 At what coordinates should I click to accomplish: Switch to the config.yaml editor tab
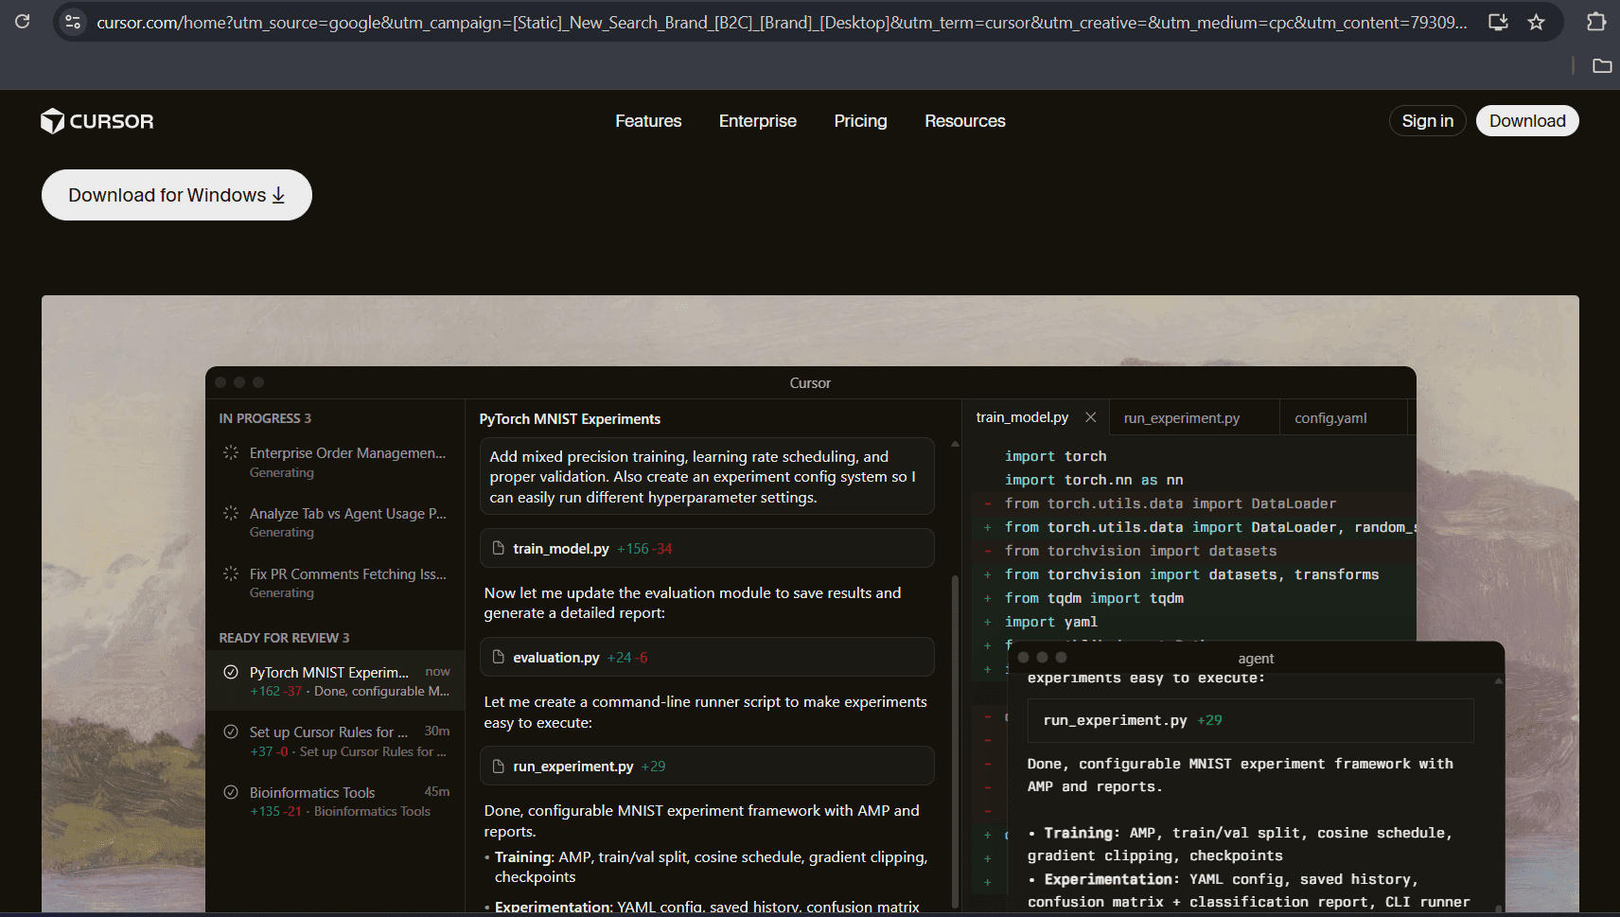(1344, 418)
